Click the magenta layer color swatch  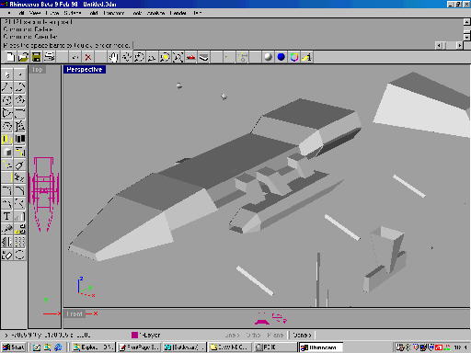tap(134, 335)
